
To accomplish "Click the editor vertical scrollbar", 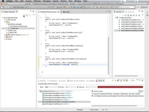I will 108,56.
